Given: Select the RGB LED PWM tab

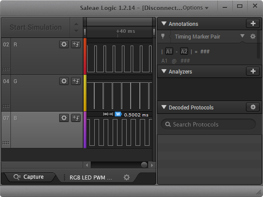Looking at the screenshot, I should 91,178.
